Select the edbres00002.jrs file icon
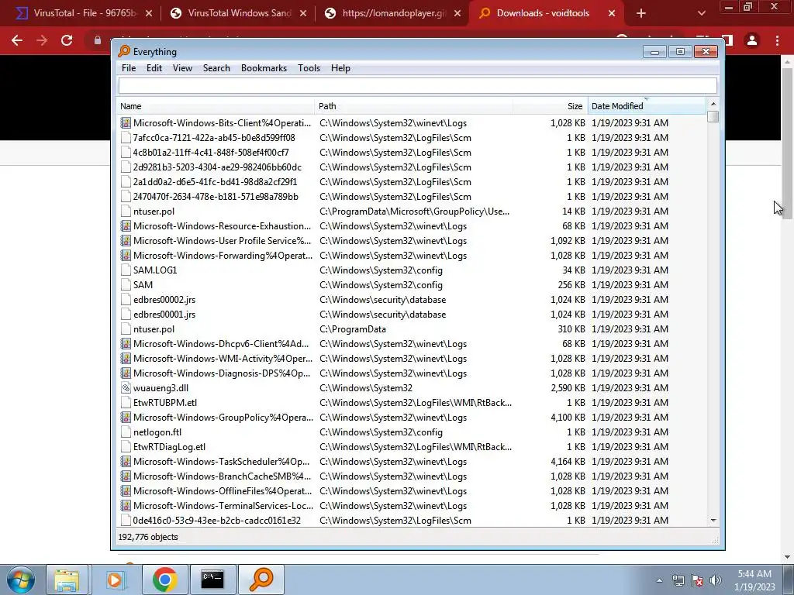 point(126,300)
